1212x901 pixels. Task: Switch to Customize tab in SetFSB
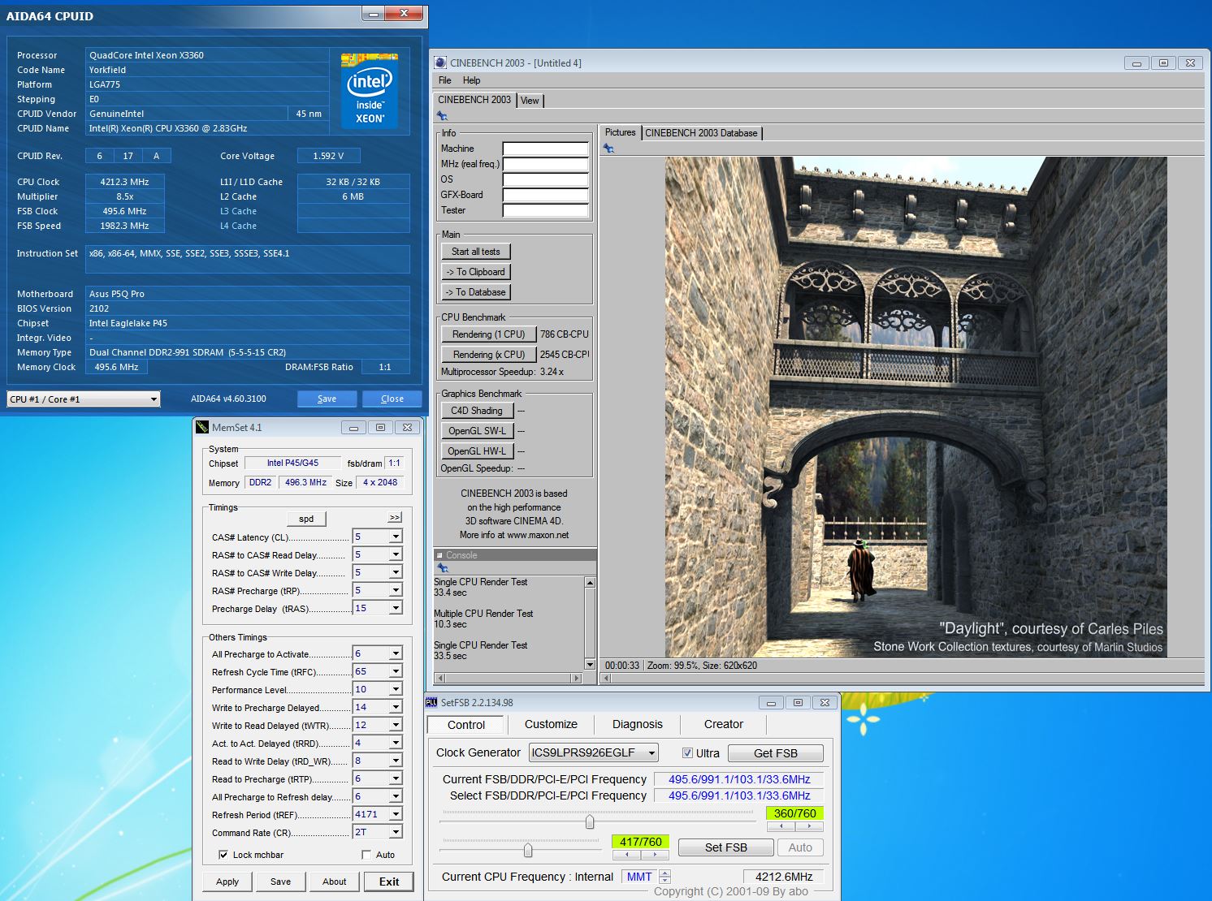(x=551, y=724)
